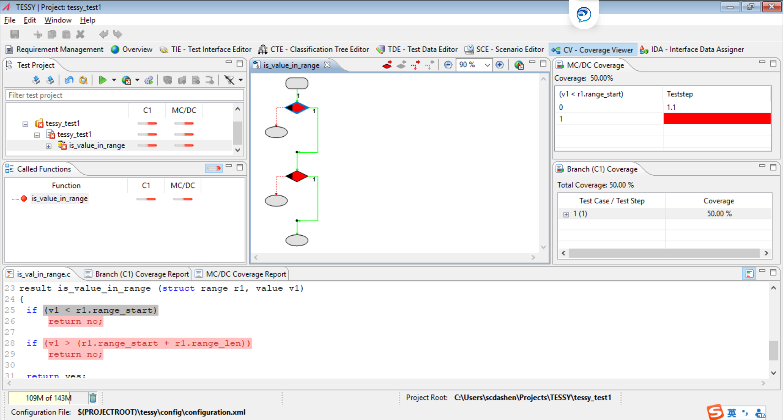Open the Edit menu
The width and height of the screenshot is (783, 420).
(30, 20)
